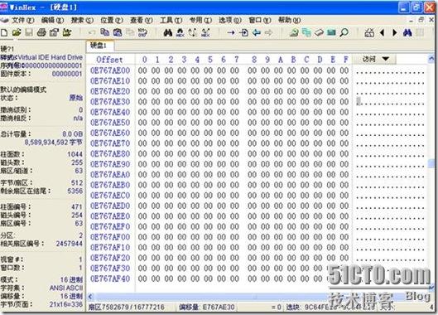Click the Clone Disk toolbar icon

point(306,32)
